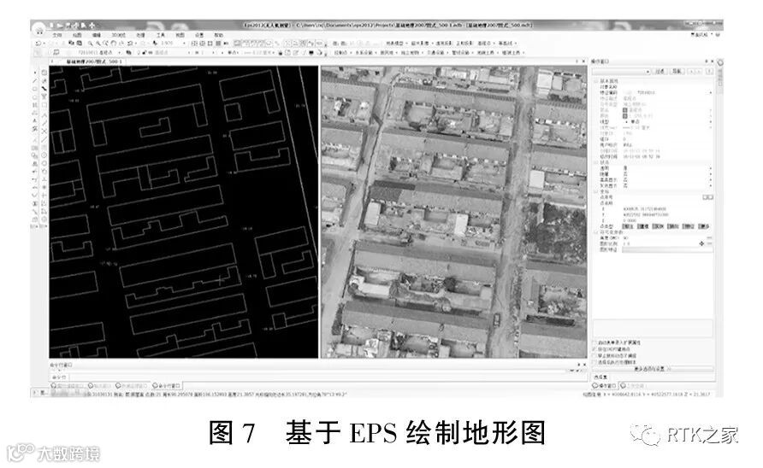This screenshot has height=468, width=763.
Task: Open the 控制点 category dropdown
Action: point(342,52)
